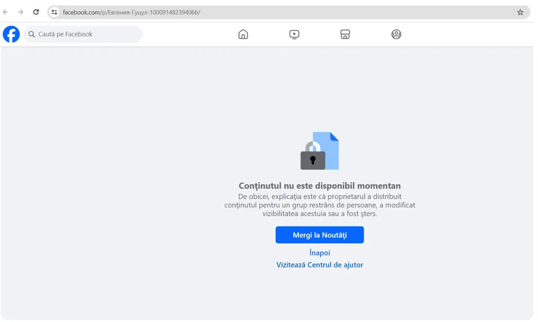Click the gray padlock illustration
Screen dimensions: 538x322
tap(313, 156)
